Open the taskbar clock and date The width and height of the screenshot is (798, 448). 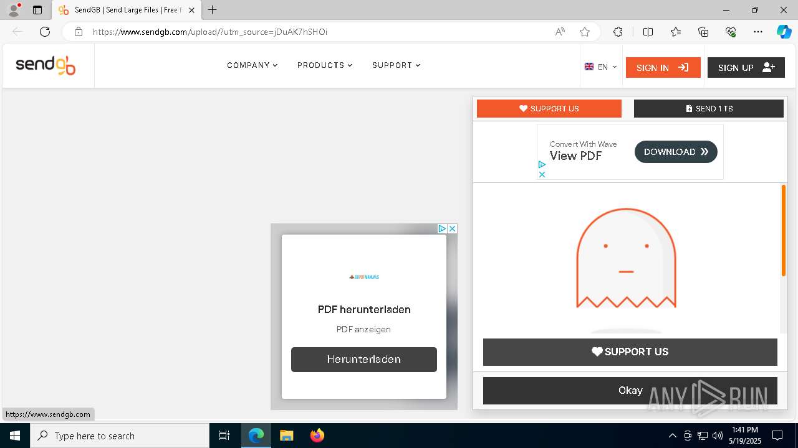(x=745, y=436)
